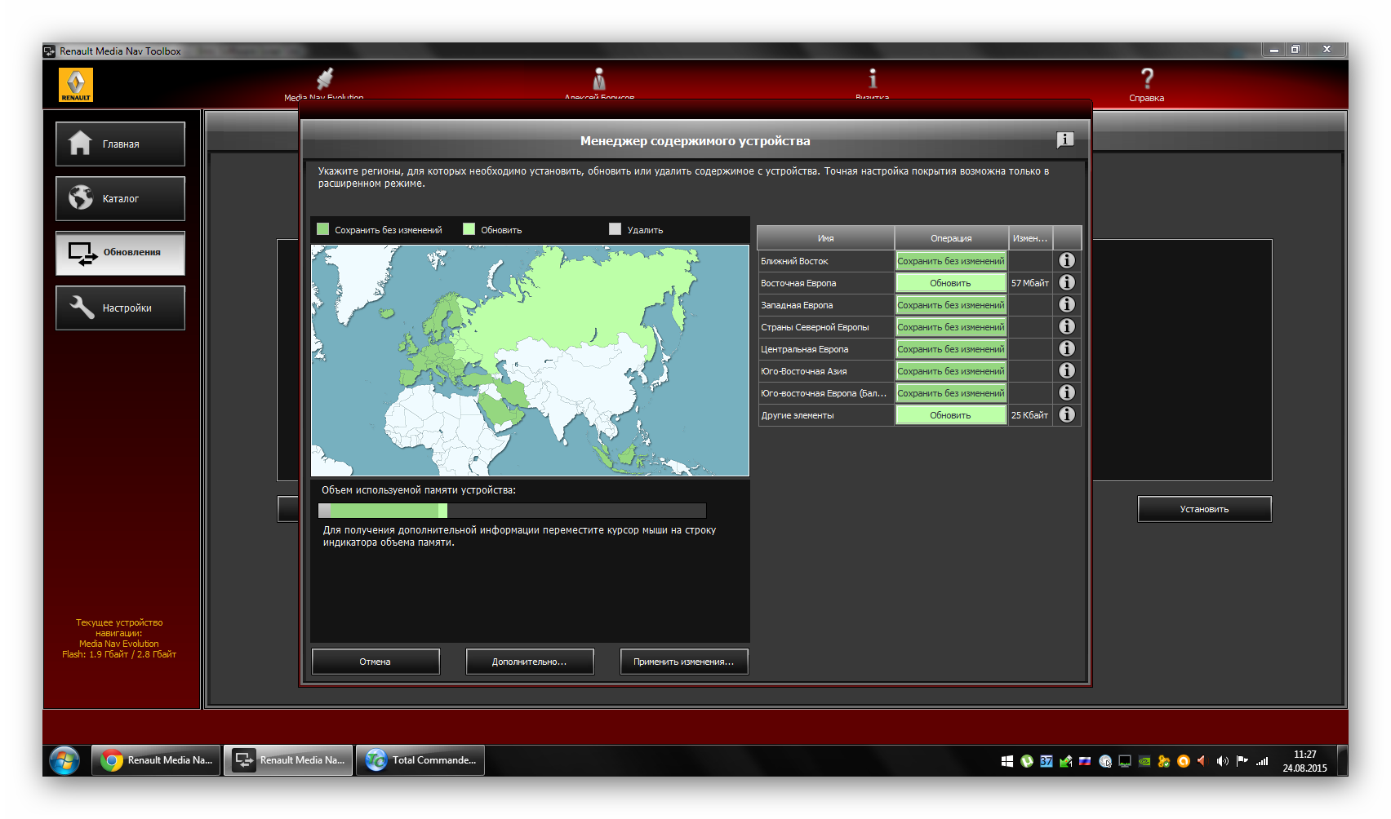Toggle operation for Другие элементы row
Screen dimensions: 1391x819
point(950,415)
